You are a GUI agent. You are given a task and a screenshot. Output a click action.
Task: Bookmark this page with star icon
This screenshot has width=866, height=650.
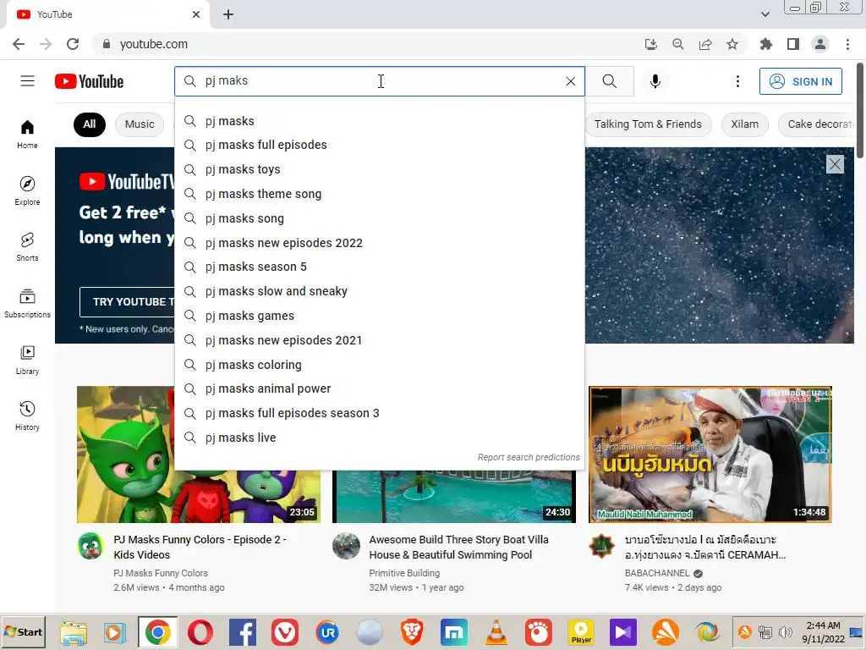click(732, 44)
